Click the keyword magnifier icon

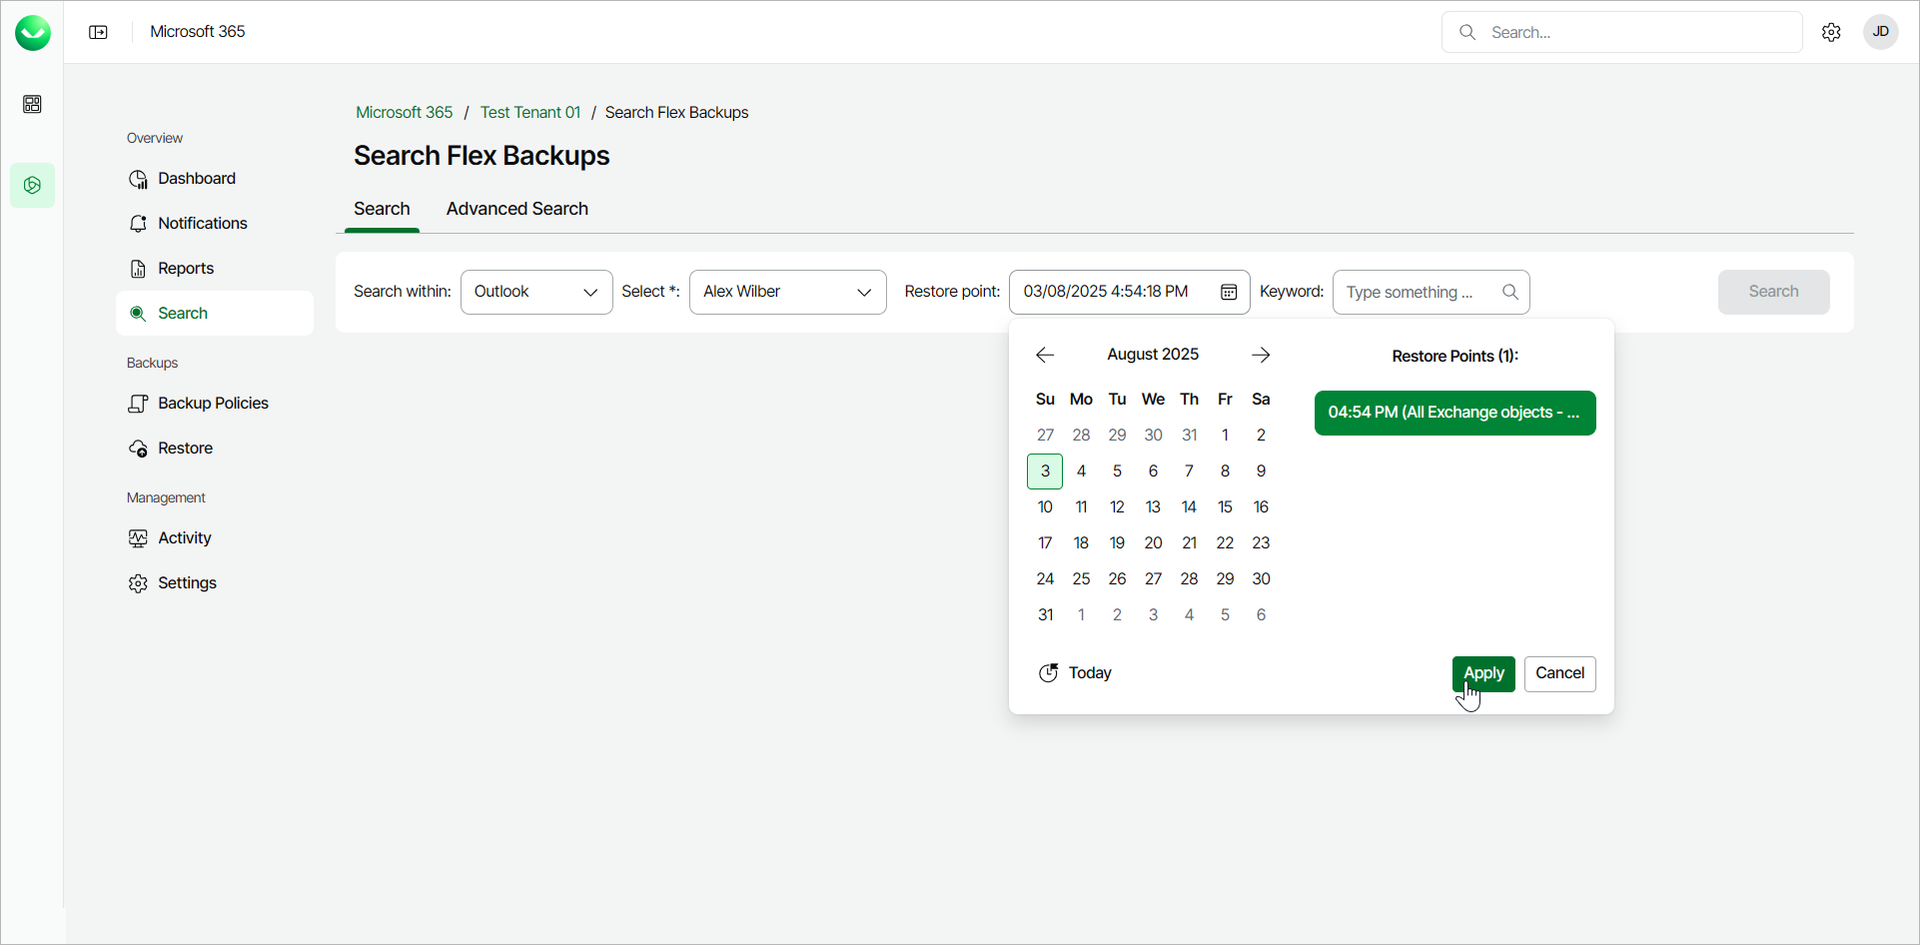click(1510, 292)
